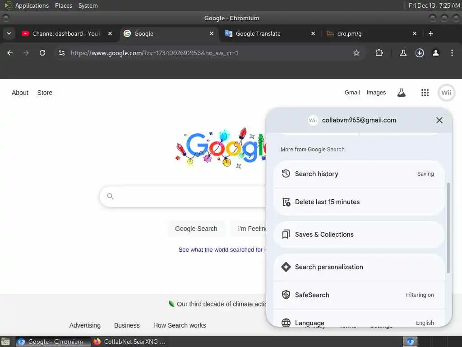This screenshot has height=347, width=462.
Task: Open Search personalization
Action: click(359, 267)
